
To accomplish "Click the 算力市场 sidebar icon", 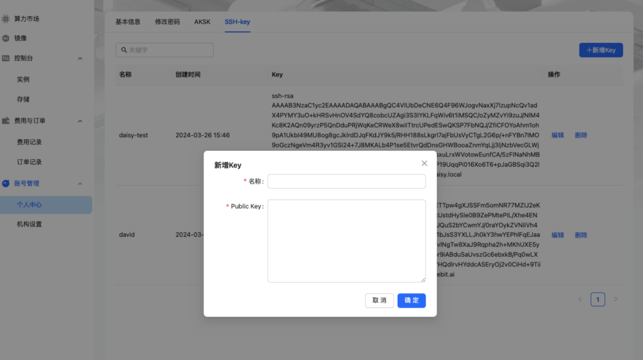I will point(6,19).
